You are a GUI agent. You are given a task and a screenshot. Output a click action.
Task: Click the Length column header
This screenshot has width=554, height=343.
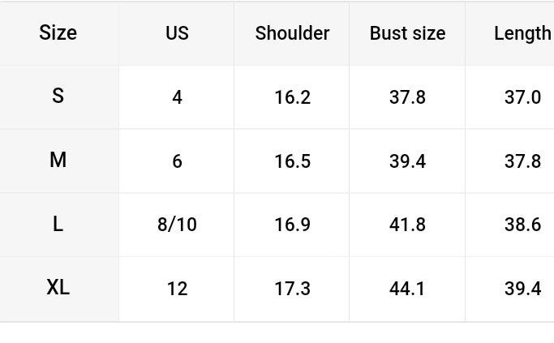[x=522, y=33]
